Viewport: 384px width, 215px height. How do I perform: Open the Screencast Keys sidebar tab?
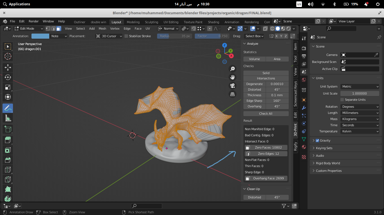pyautogui.click(x=295, y=94)
